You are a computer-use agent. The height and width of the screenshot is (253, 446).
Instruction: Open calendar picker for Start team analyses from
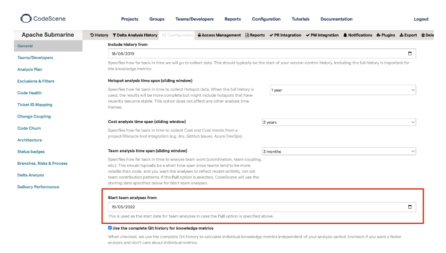tap(409, 207)
